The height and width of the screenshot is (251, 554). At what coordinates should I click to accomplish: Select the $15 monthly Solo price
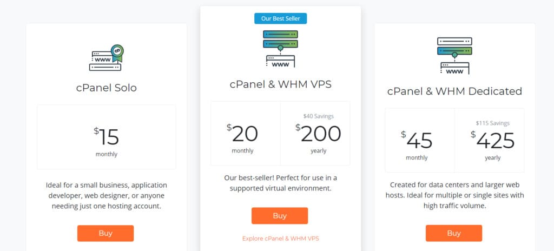click(107, 137)
